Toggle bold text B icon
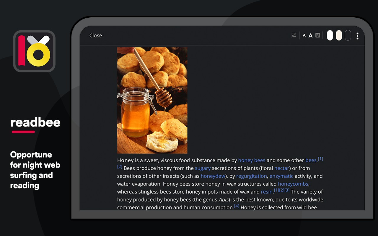Image resolution: width=378 pixels, height=236 pixels. point(317,35)
